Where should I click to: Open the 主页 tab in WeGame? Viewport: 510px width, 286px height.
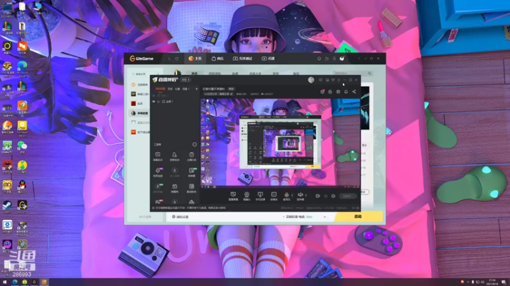point(195,58)
